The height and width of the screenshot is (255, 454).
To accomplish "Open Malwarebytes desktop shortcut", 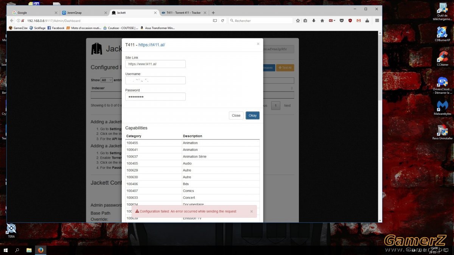I will tap(442, 108).
